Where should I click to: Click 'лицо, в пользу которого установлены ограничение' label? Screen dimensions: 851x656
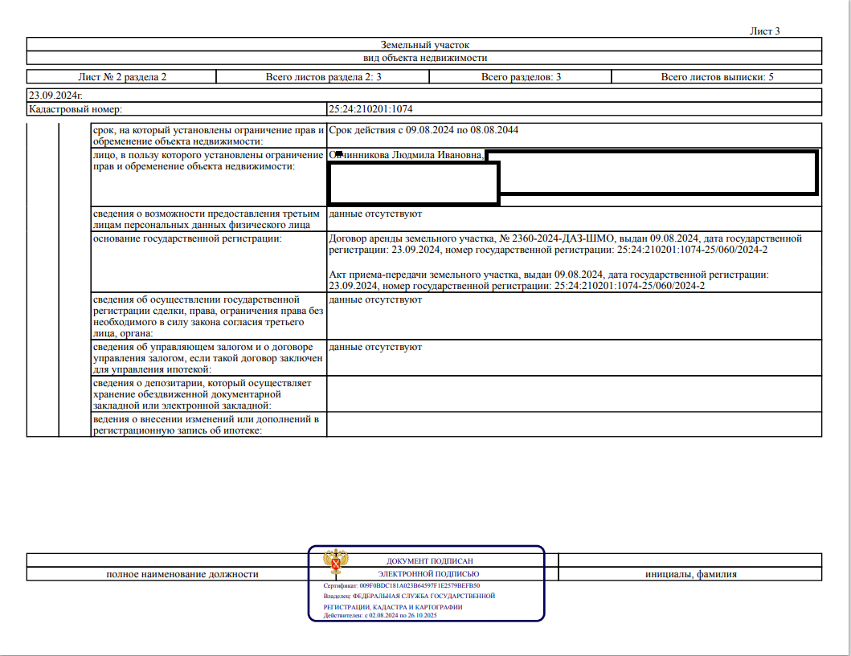click(208, 161)
